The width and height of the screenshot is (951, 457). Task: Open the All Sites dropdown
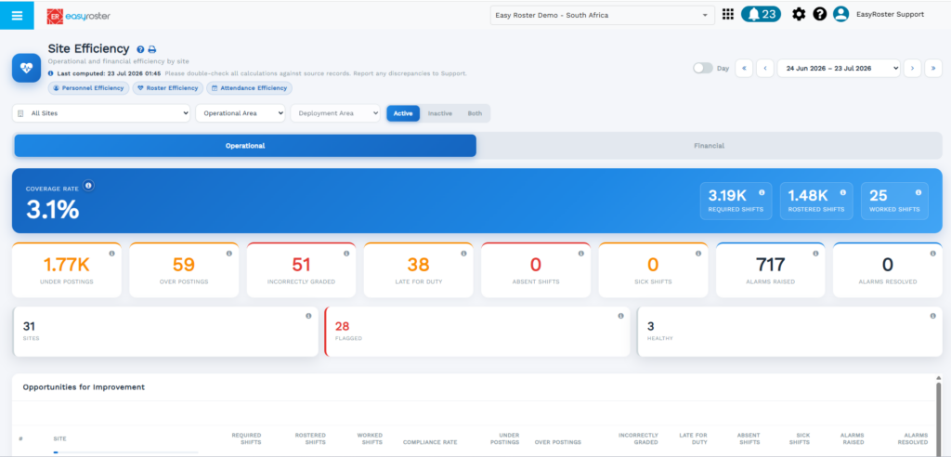click(101, 113)
